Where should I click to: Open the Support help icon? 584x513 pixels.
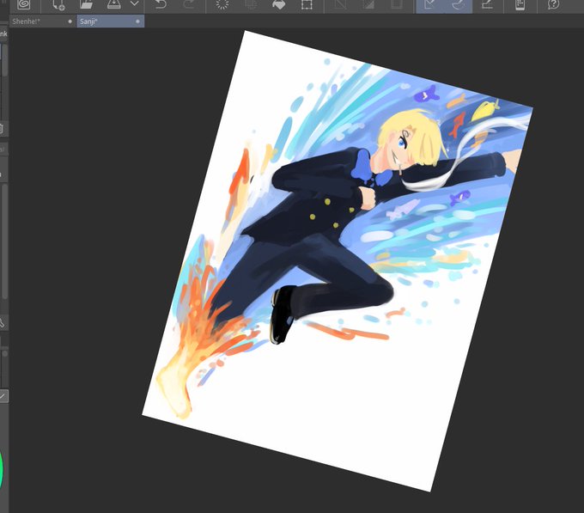click(x=553, y=4)
